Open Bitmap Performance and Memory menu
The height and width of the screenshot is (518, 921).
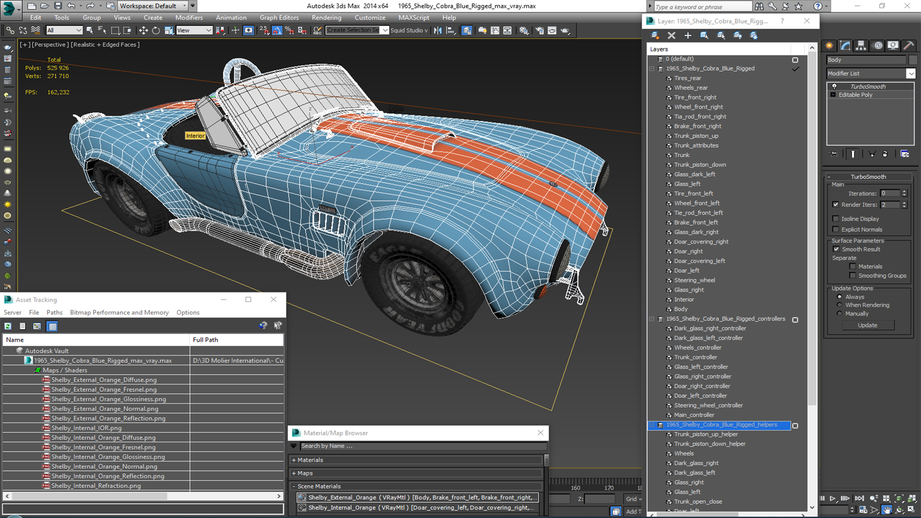119,312
